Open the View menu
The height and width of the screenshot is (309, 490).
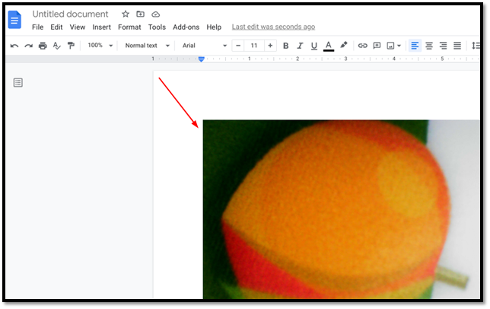click(x=78, y=27)
